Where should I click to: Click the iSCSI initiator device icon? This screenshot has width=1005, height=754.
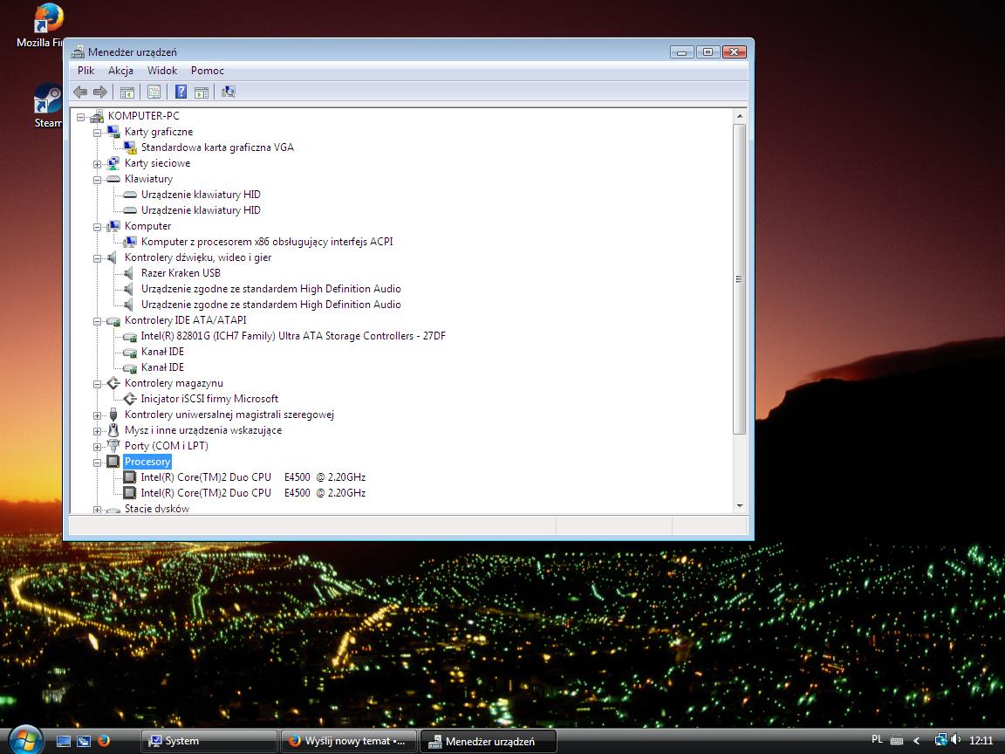(x=130, y=399)
